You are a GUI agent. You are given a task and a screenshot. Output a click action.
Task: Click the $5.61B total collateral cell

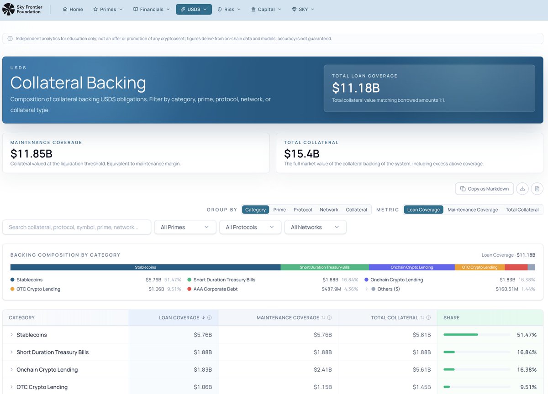[388, 370]
